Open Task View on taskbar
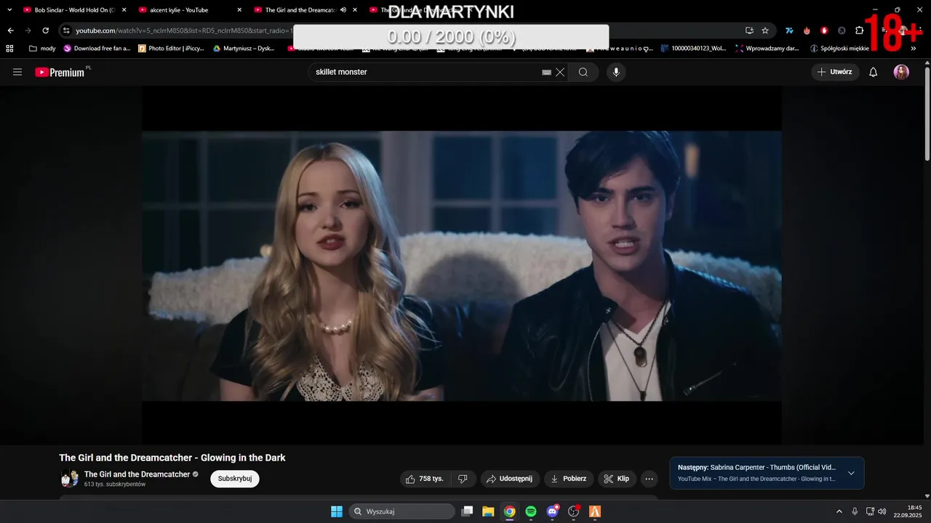This screenshot has width=931, height=523. click(468, 511)
